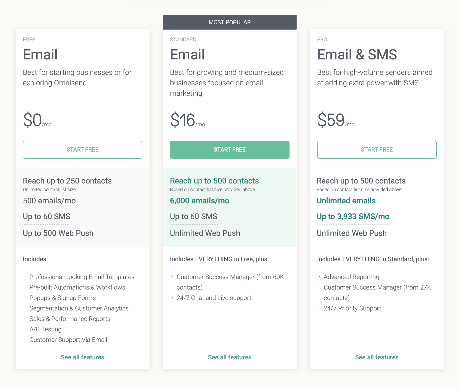This screenshot has height=389, width=460.
Task: Click dotted-underlined Up to 60 SMS in Standard plan
Action: click(194, 216)
